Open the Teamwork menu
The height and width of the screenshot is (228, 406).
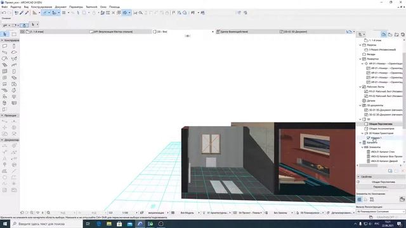click(91, 7)
